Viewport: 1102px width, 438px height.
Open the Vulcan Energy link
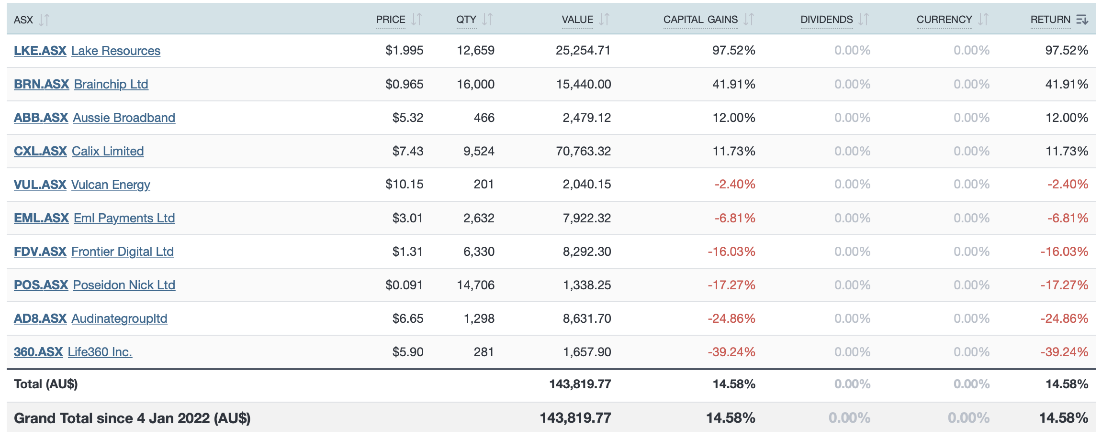[111, 185]
